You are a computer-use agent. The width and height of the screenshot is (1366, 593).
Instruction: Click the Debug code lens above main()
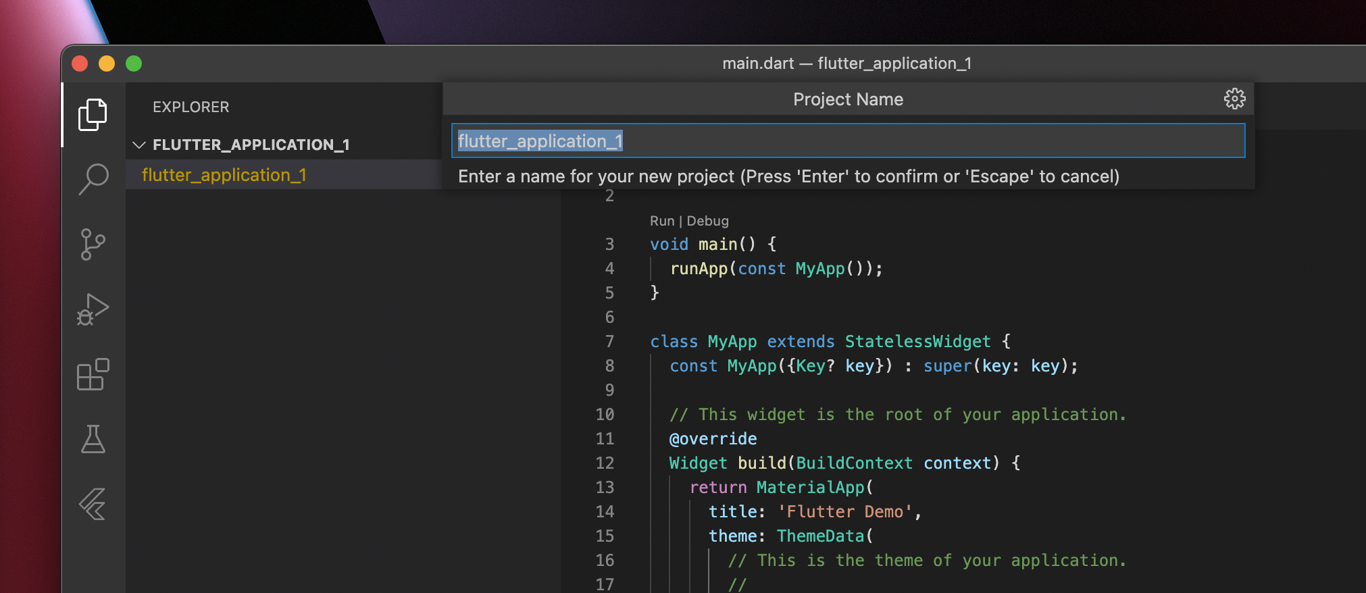707,221
